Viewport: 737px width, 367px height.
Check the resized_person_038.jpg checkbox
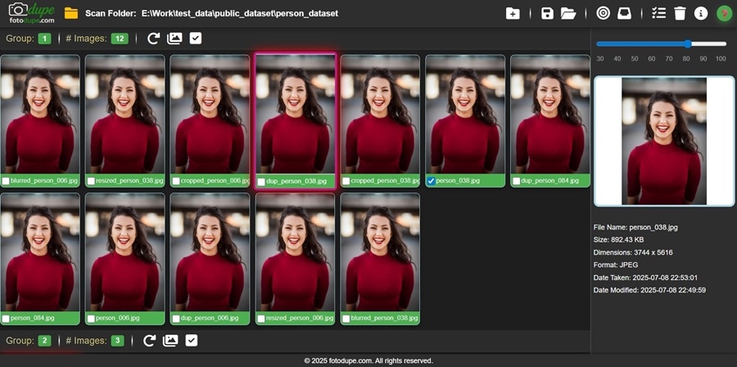[x=91, y=181]
